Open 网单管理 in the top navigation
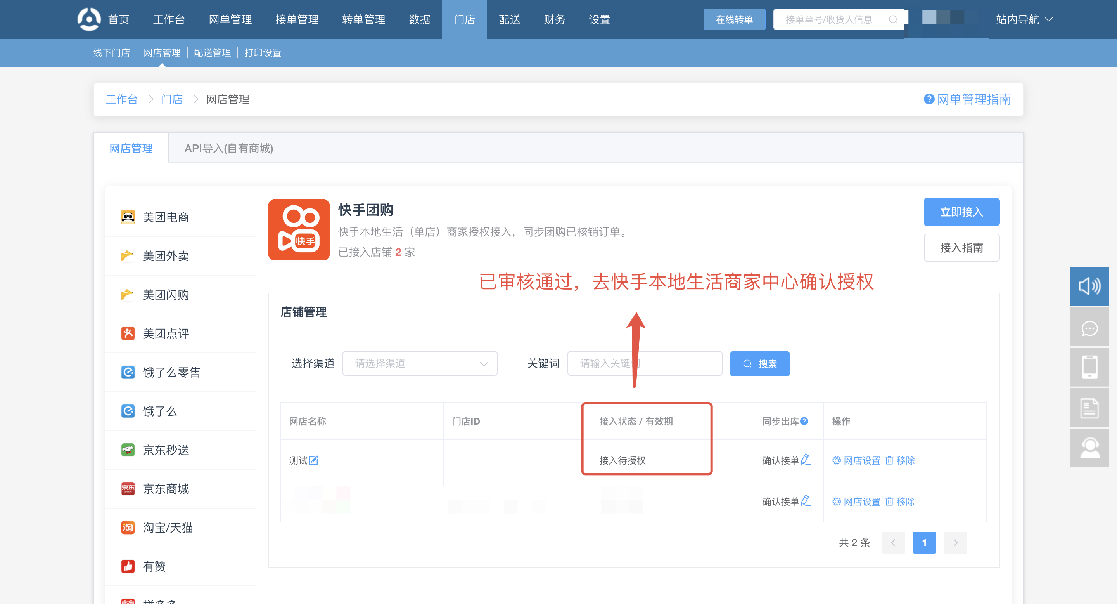This screenshot has height=604, width=1117. pos(230,19)
